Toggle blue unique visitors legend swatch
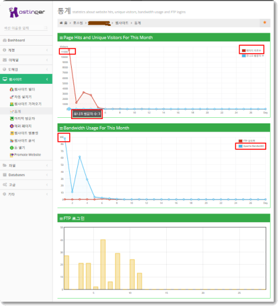Viewport: 278px width, 306px height. point(244,56)
